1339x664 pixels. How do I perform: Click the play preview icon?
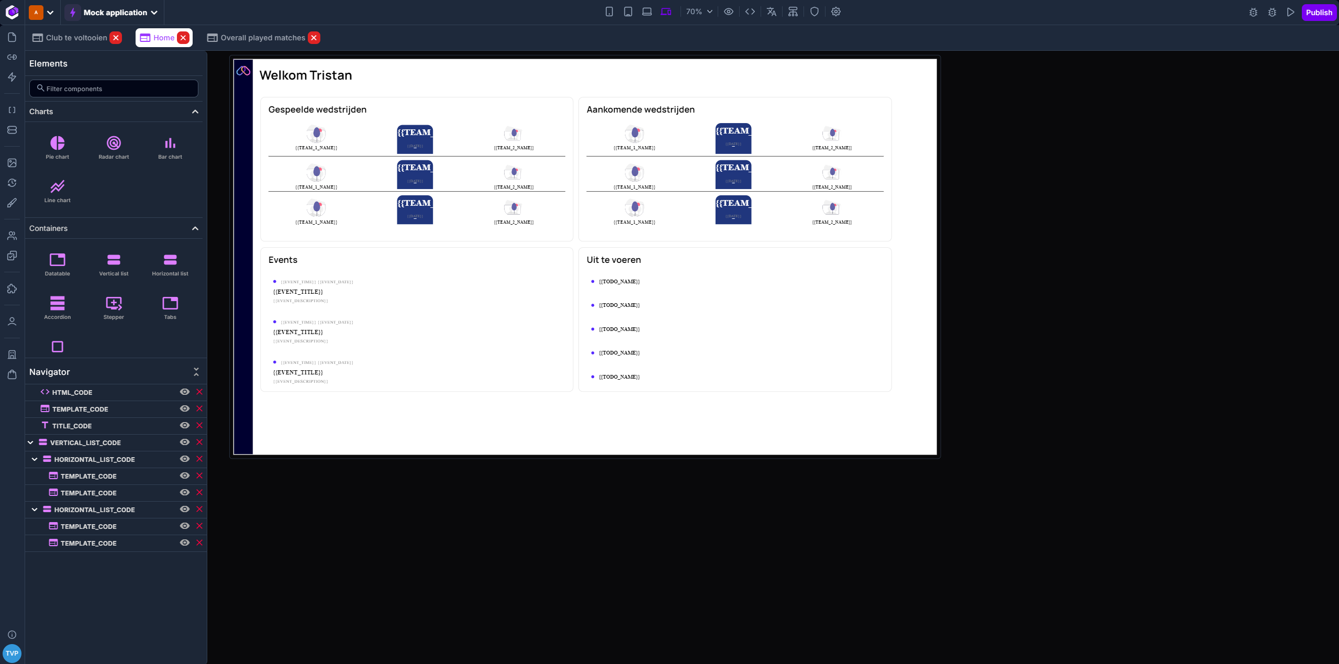[1290, 12]
